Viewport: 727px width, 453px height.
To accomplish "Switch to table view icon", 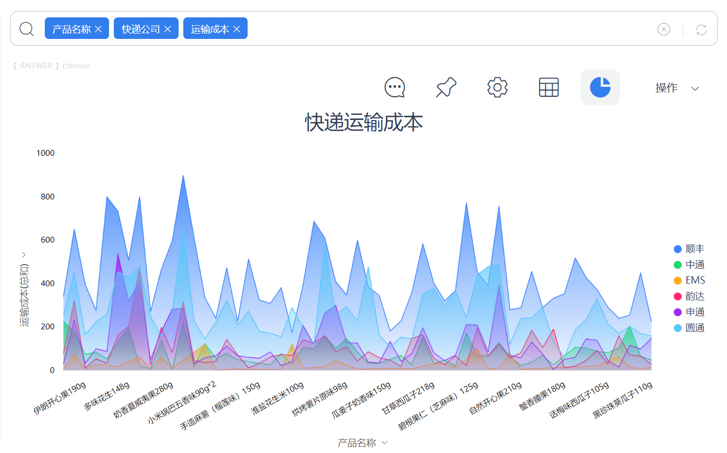I will (548, 87).
